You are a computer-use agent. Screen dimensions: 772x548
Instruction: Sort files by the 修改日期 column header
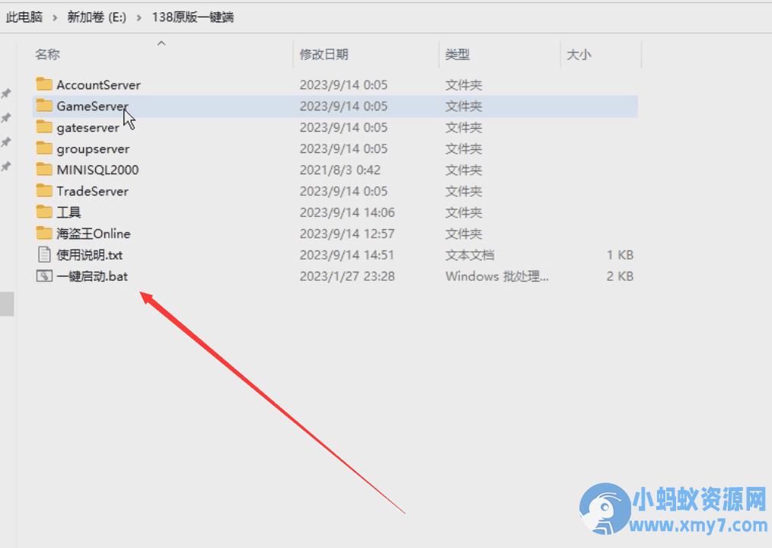[324, 54]
